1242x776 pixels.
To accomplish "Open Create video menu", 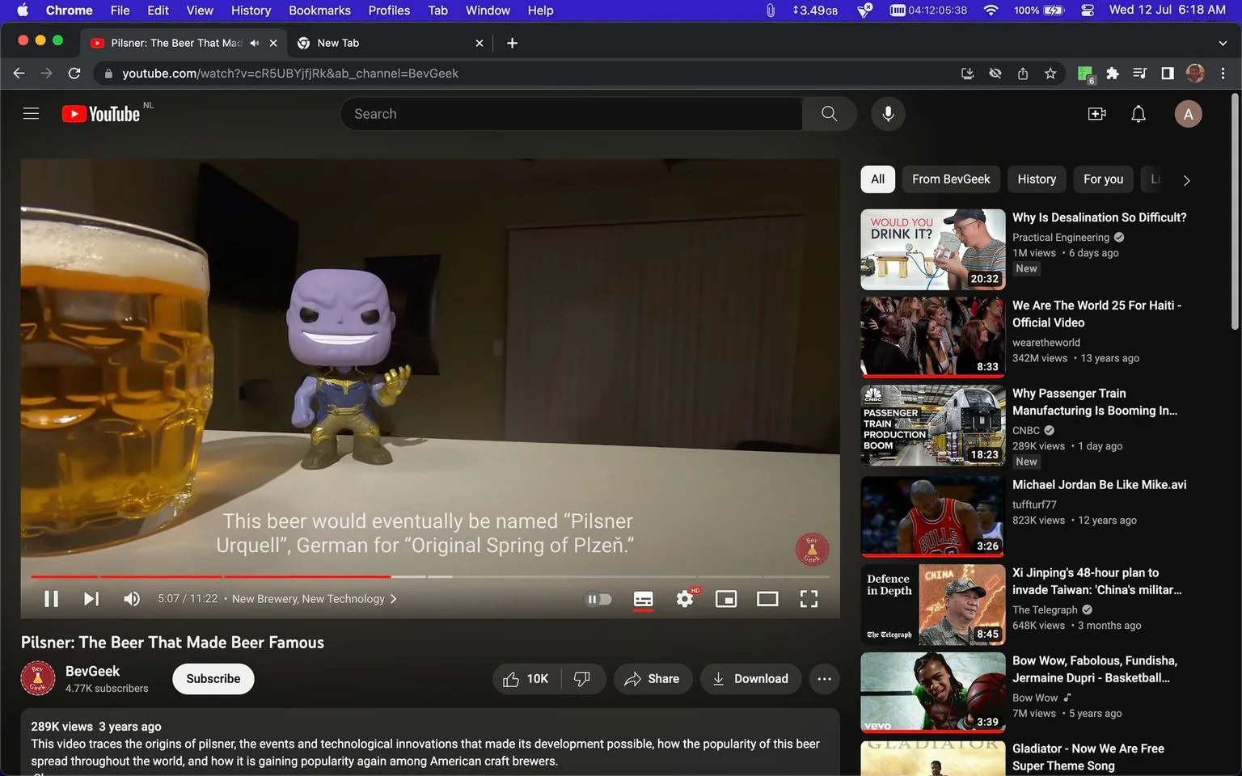I will click(x=1096, y=114).
